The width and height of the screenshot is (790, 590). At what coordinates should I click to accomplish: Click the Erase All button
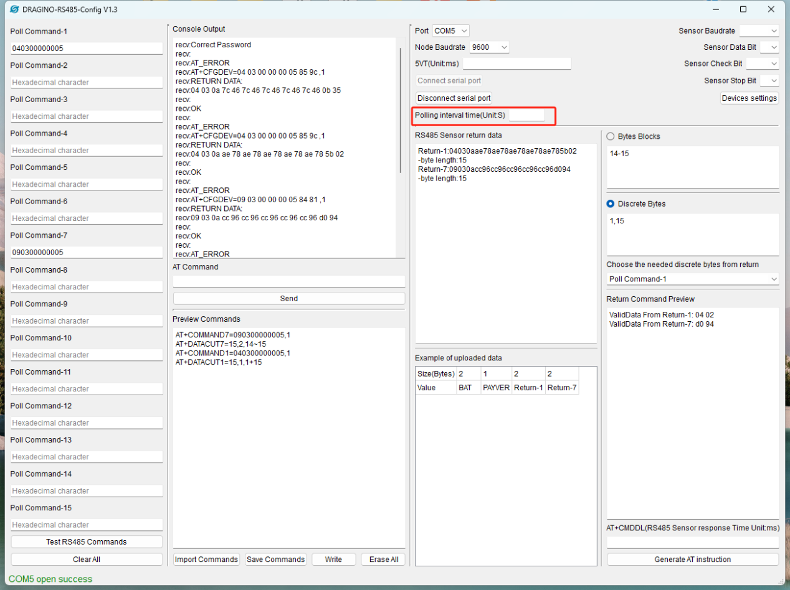(x=383, y=560)
